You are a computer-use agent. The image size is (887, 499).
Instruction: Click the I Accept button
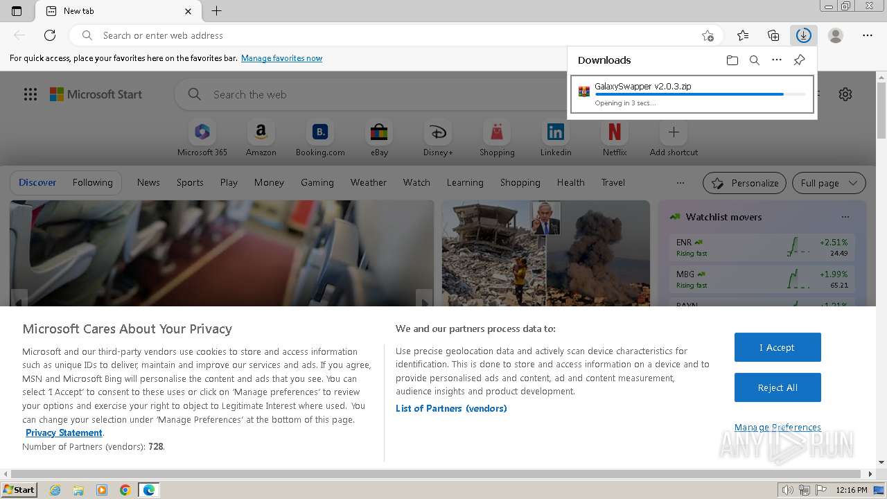(x=778, y=347)
